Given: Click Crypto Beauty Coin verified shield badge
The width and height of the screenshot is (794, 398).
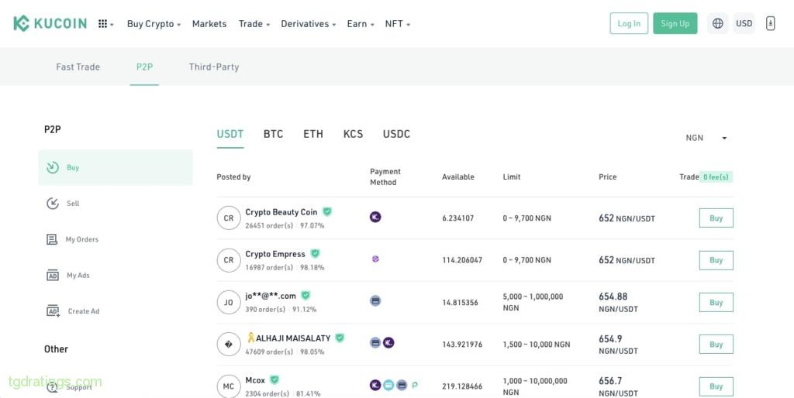Looking at the screenshot, I should pyautogui.click(x=327, y=211).
